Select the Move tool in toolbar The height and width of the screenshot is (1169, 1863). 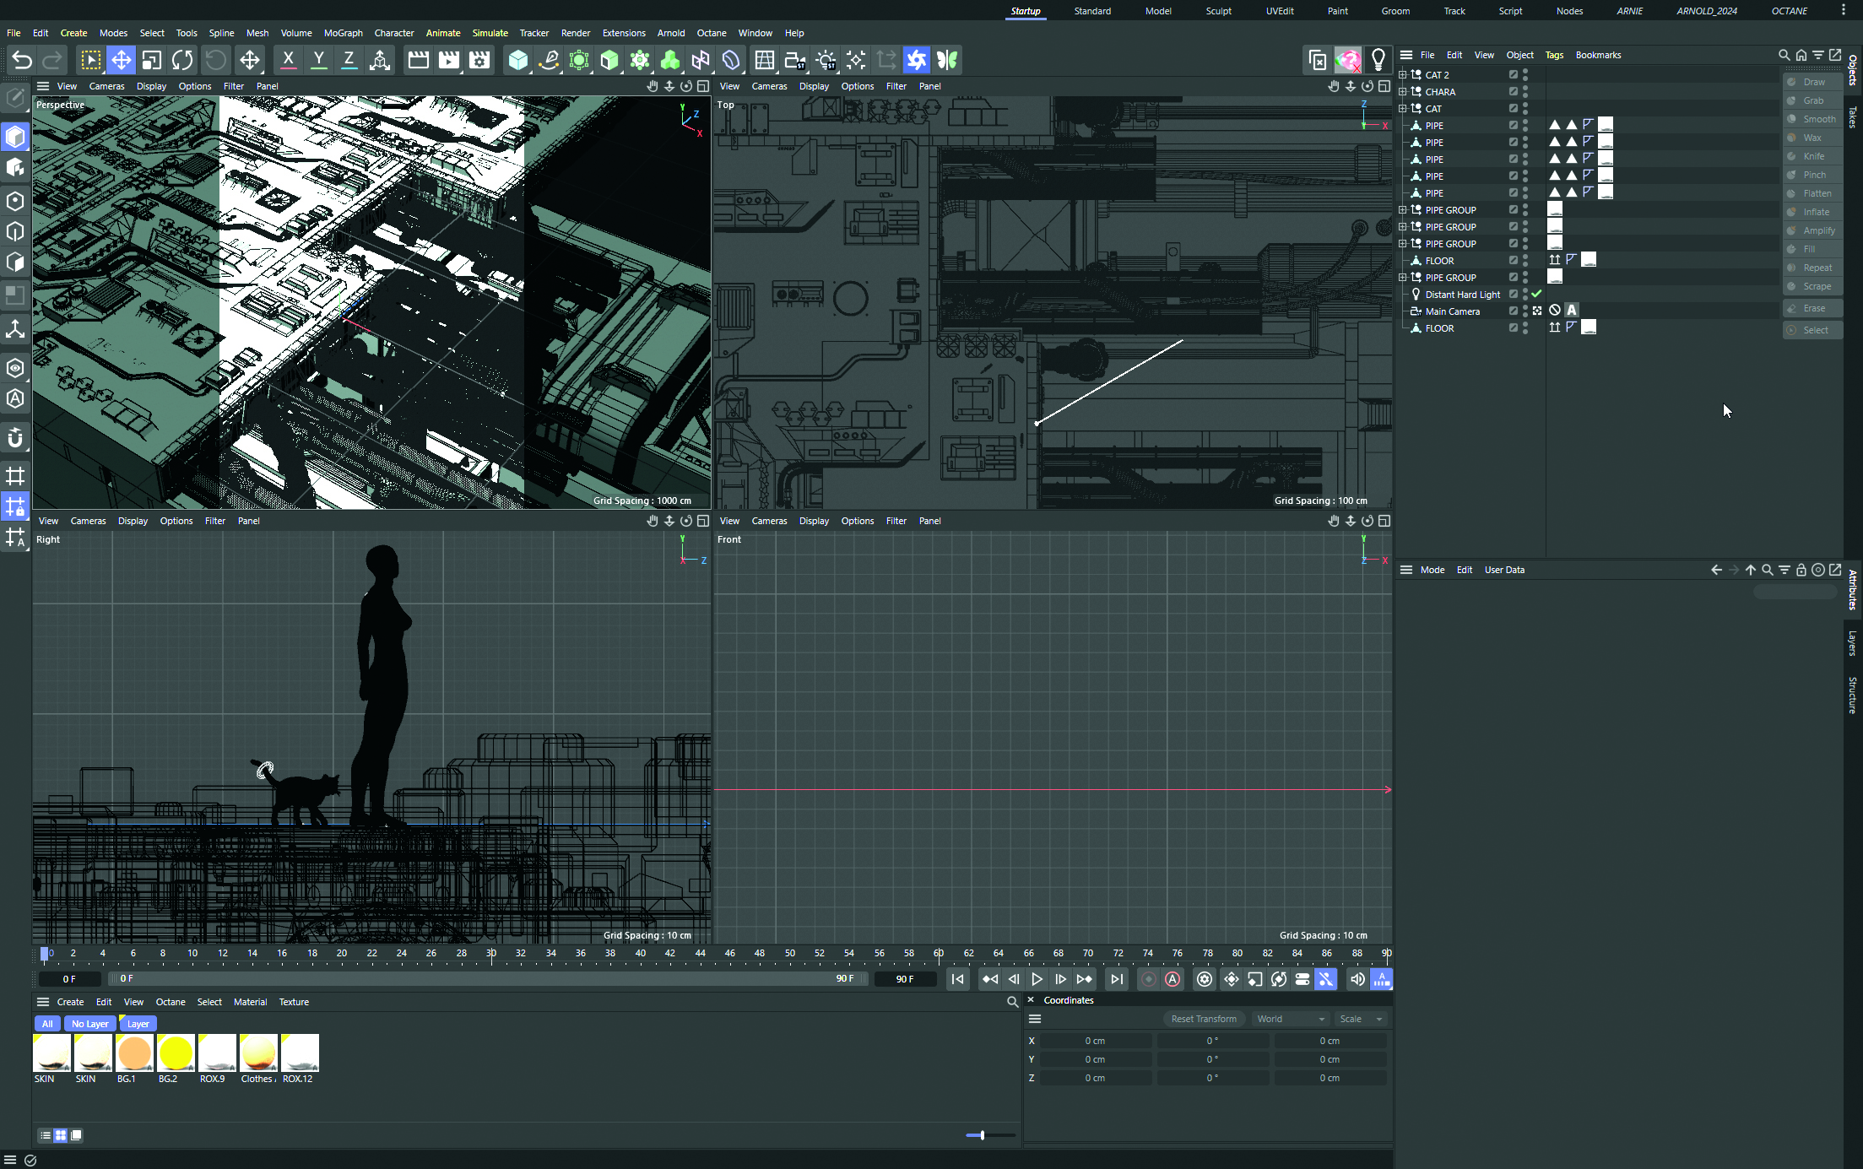[121, 60]
